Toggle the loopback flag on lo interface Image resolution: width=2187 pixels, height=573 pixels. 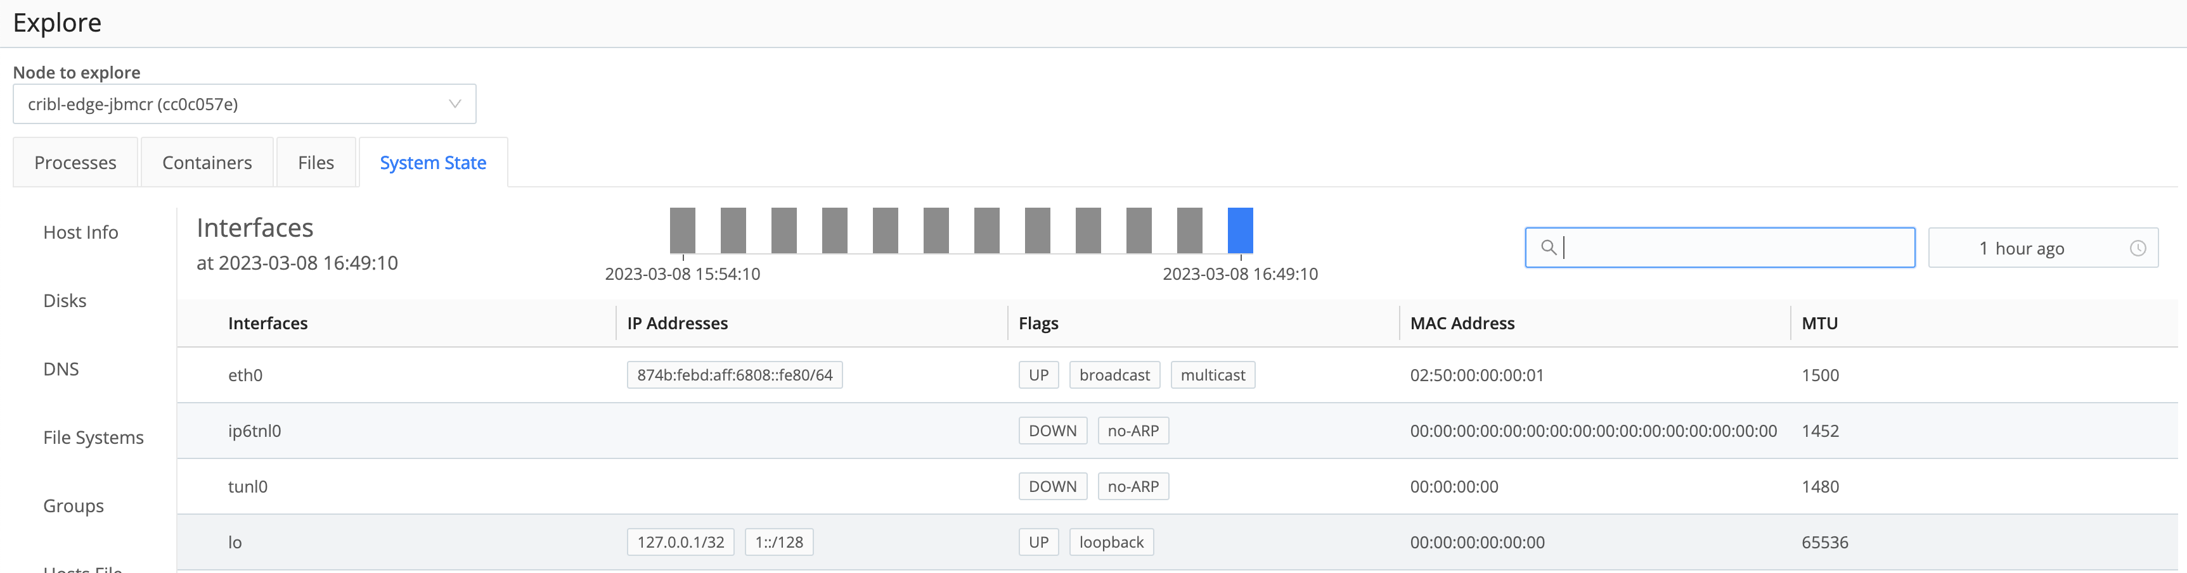pos(1111,541)
